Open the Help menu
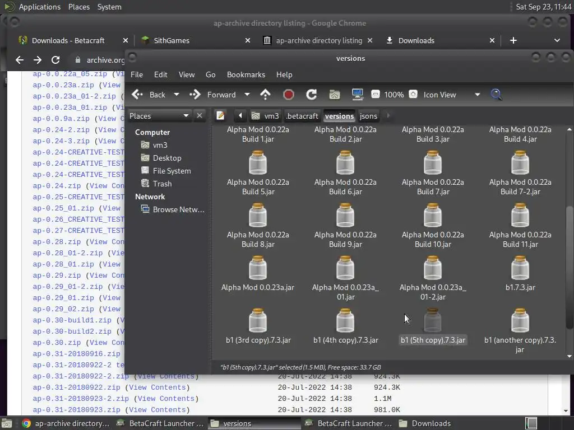Image resolution: width=574 pixels, height=430 pixels. pyautogui.click(x=284, y=74)
